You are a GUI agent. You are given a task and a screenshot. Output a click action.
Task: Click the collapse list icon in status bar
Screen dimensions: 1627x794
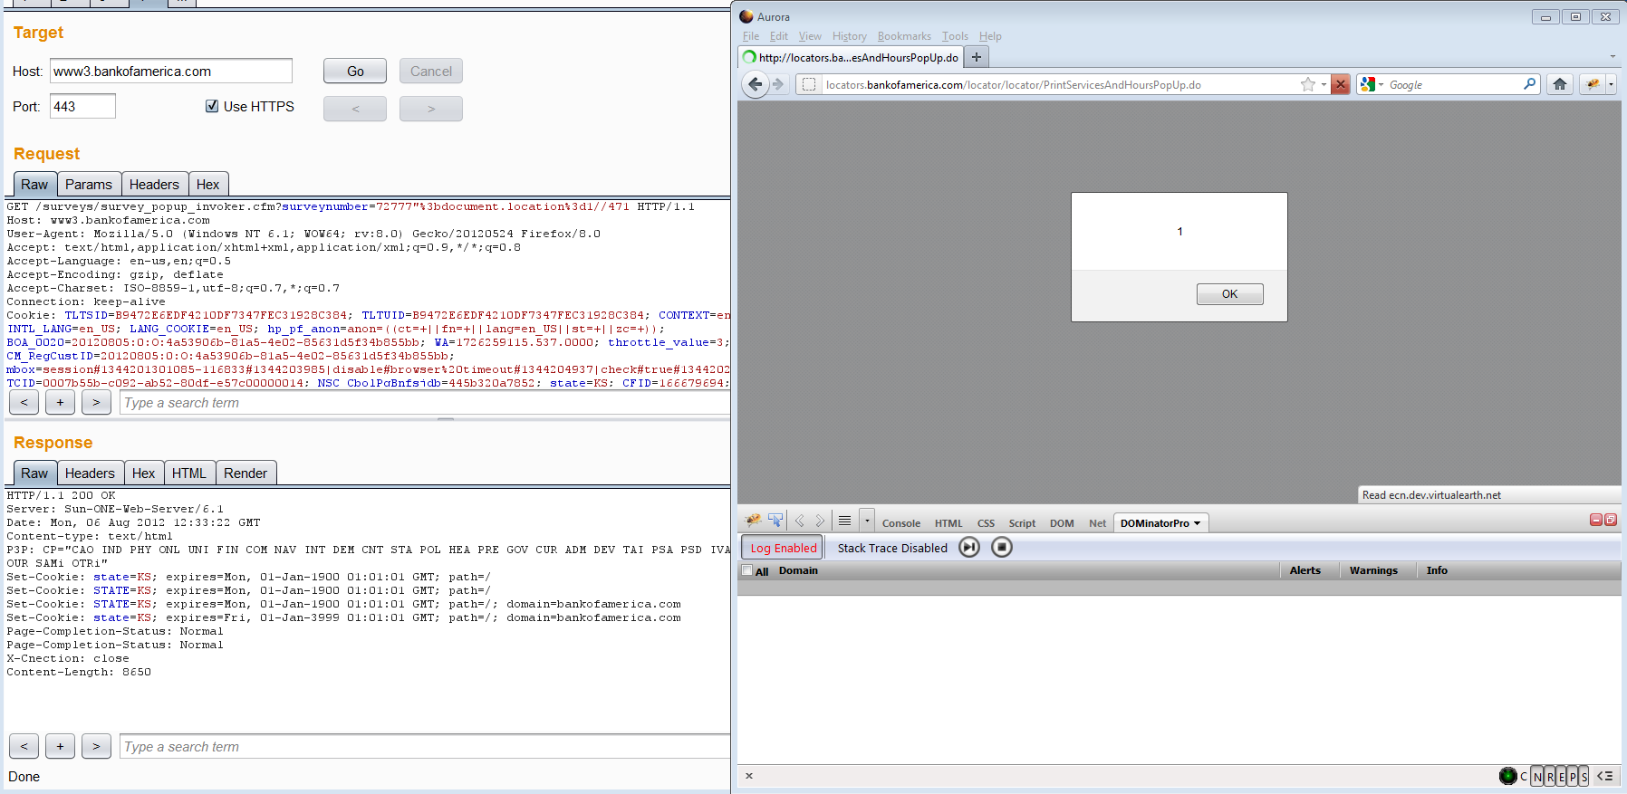tap(1605, 776)
